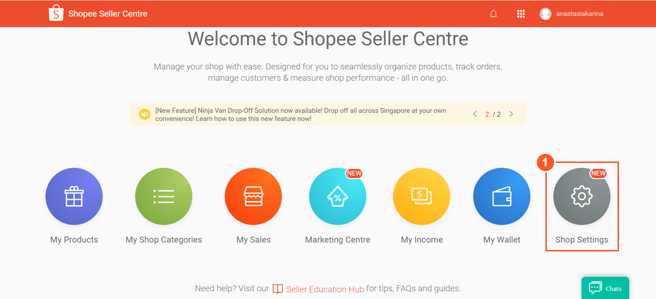
Task: Click the user profile avatar
Action: (545, 14)
